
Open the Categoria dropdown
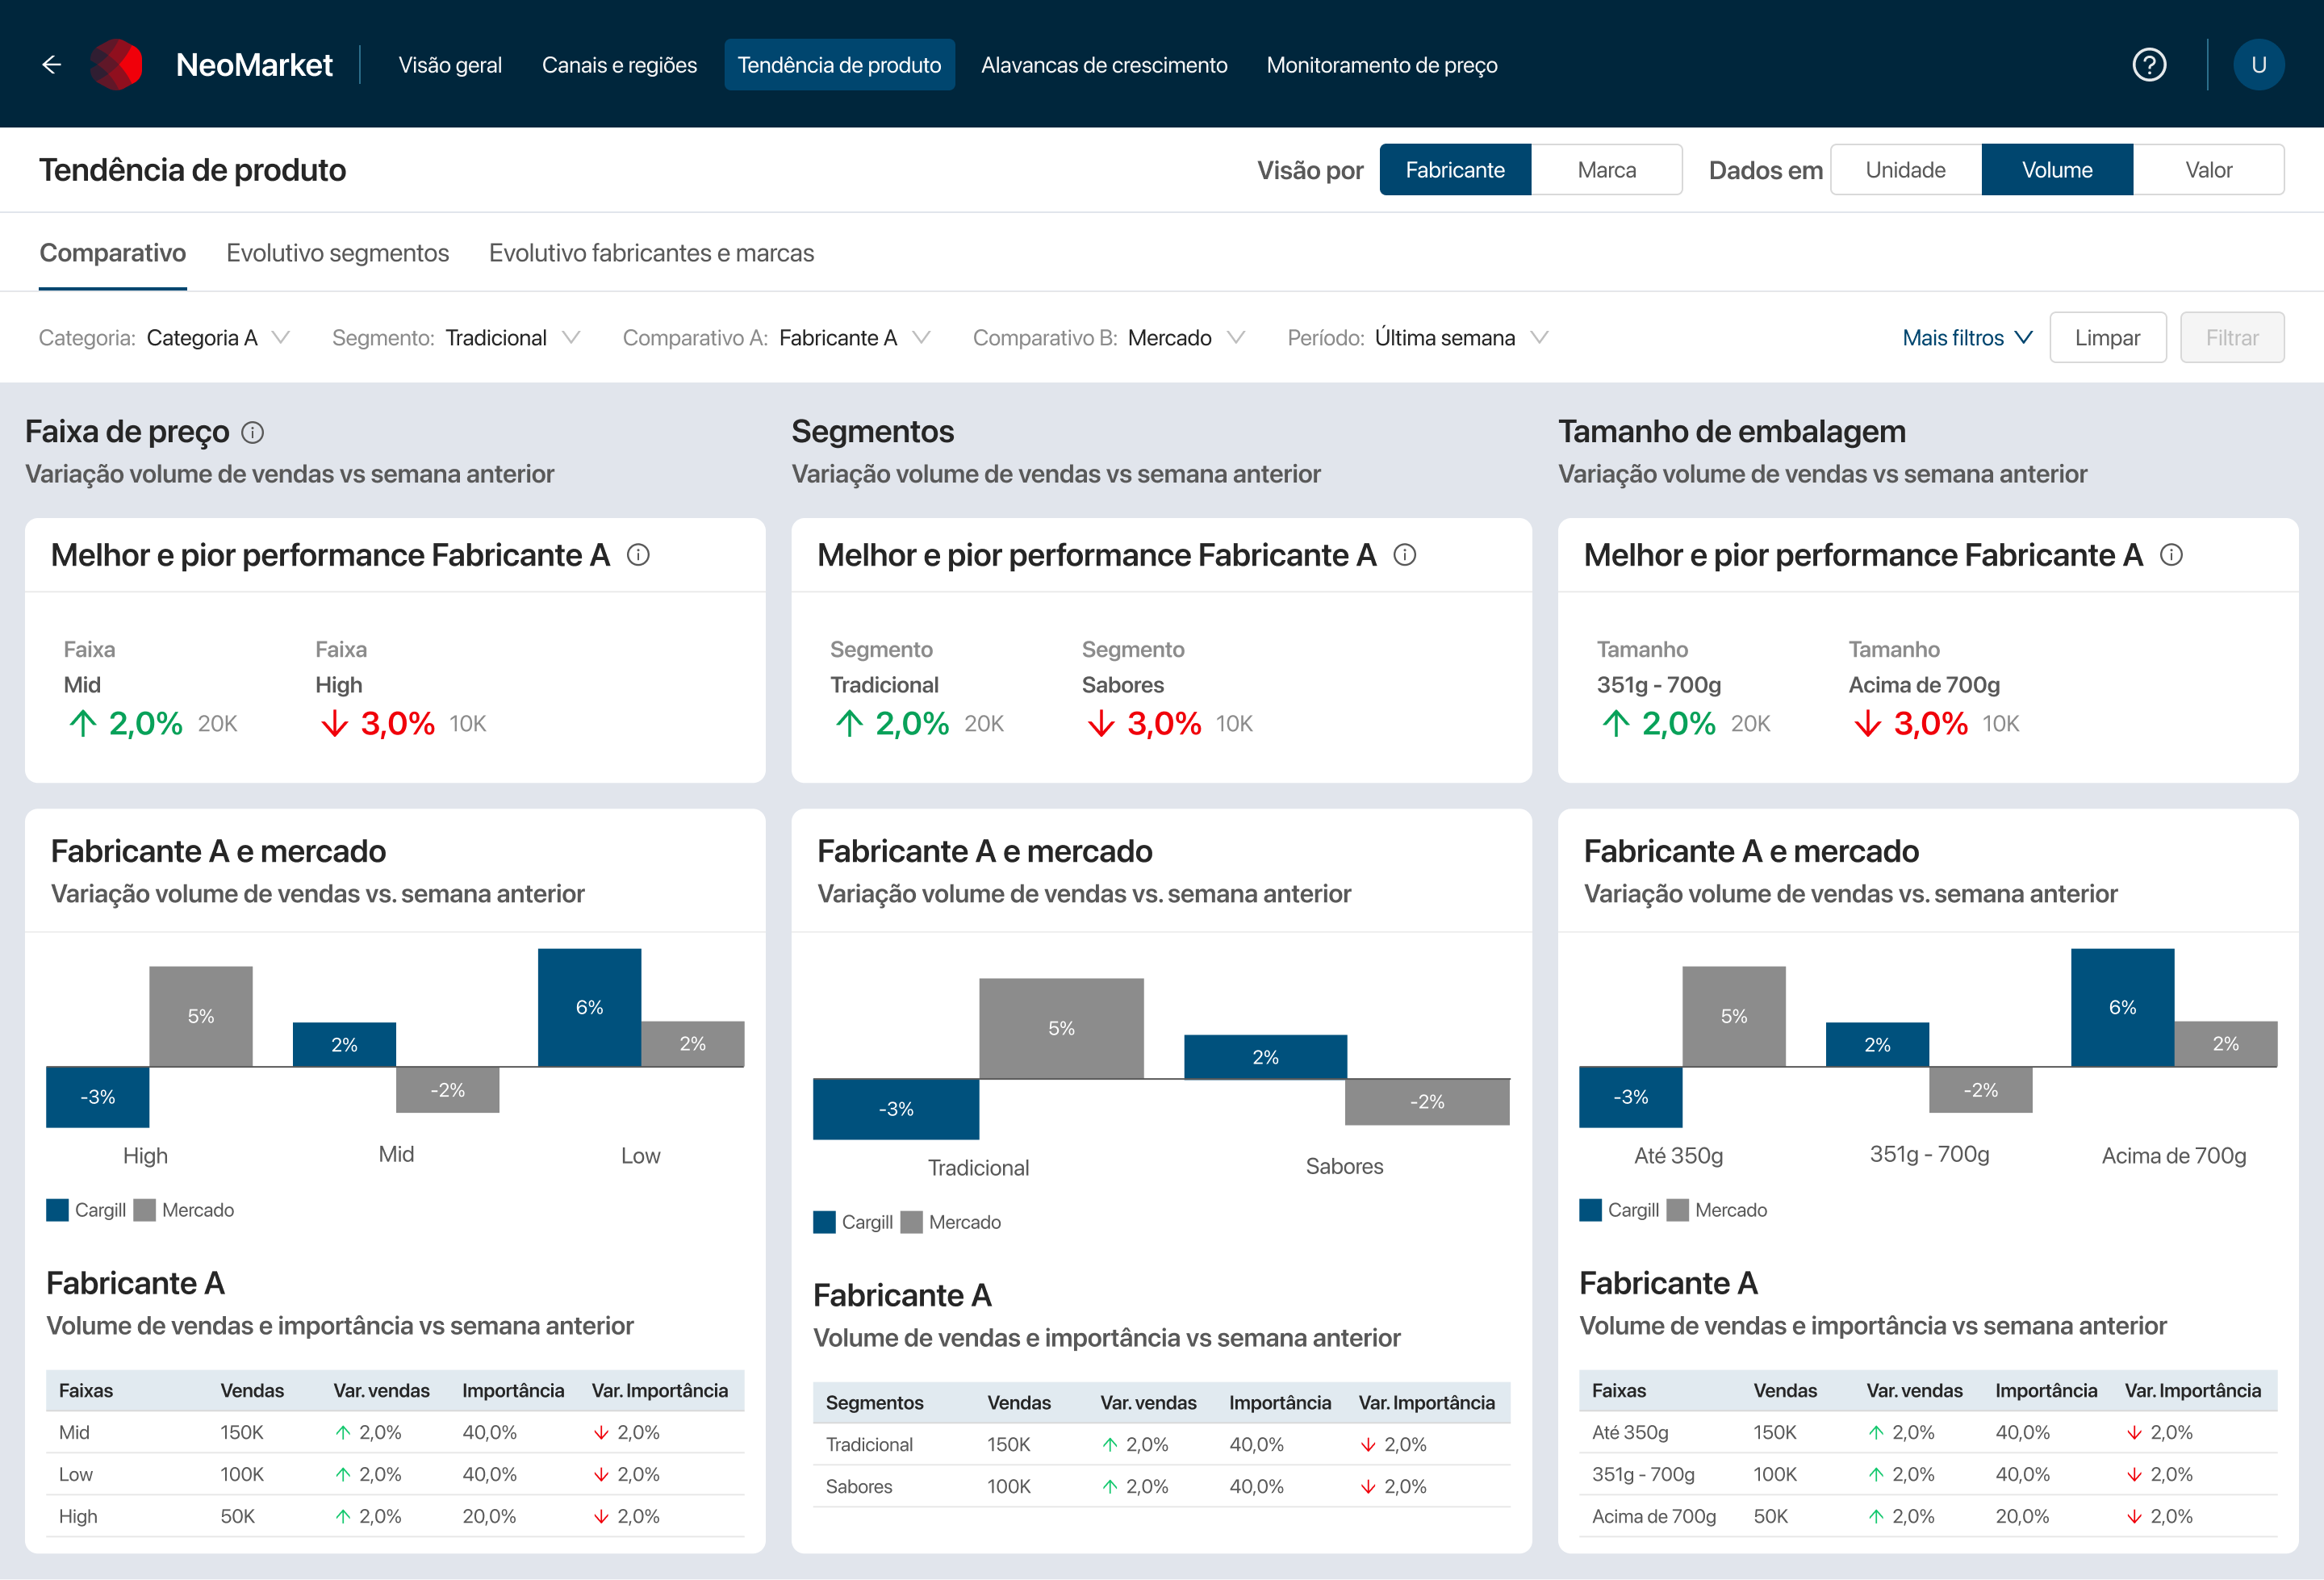point(165,338)
